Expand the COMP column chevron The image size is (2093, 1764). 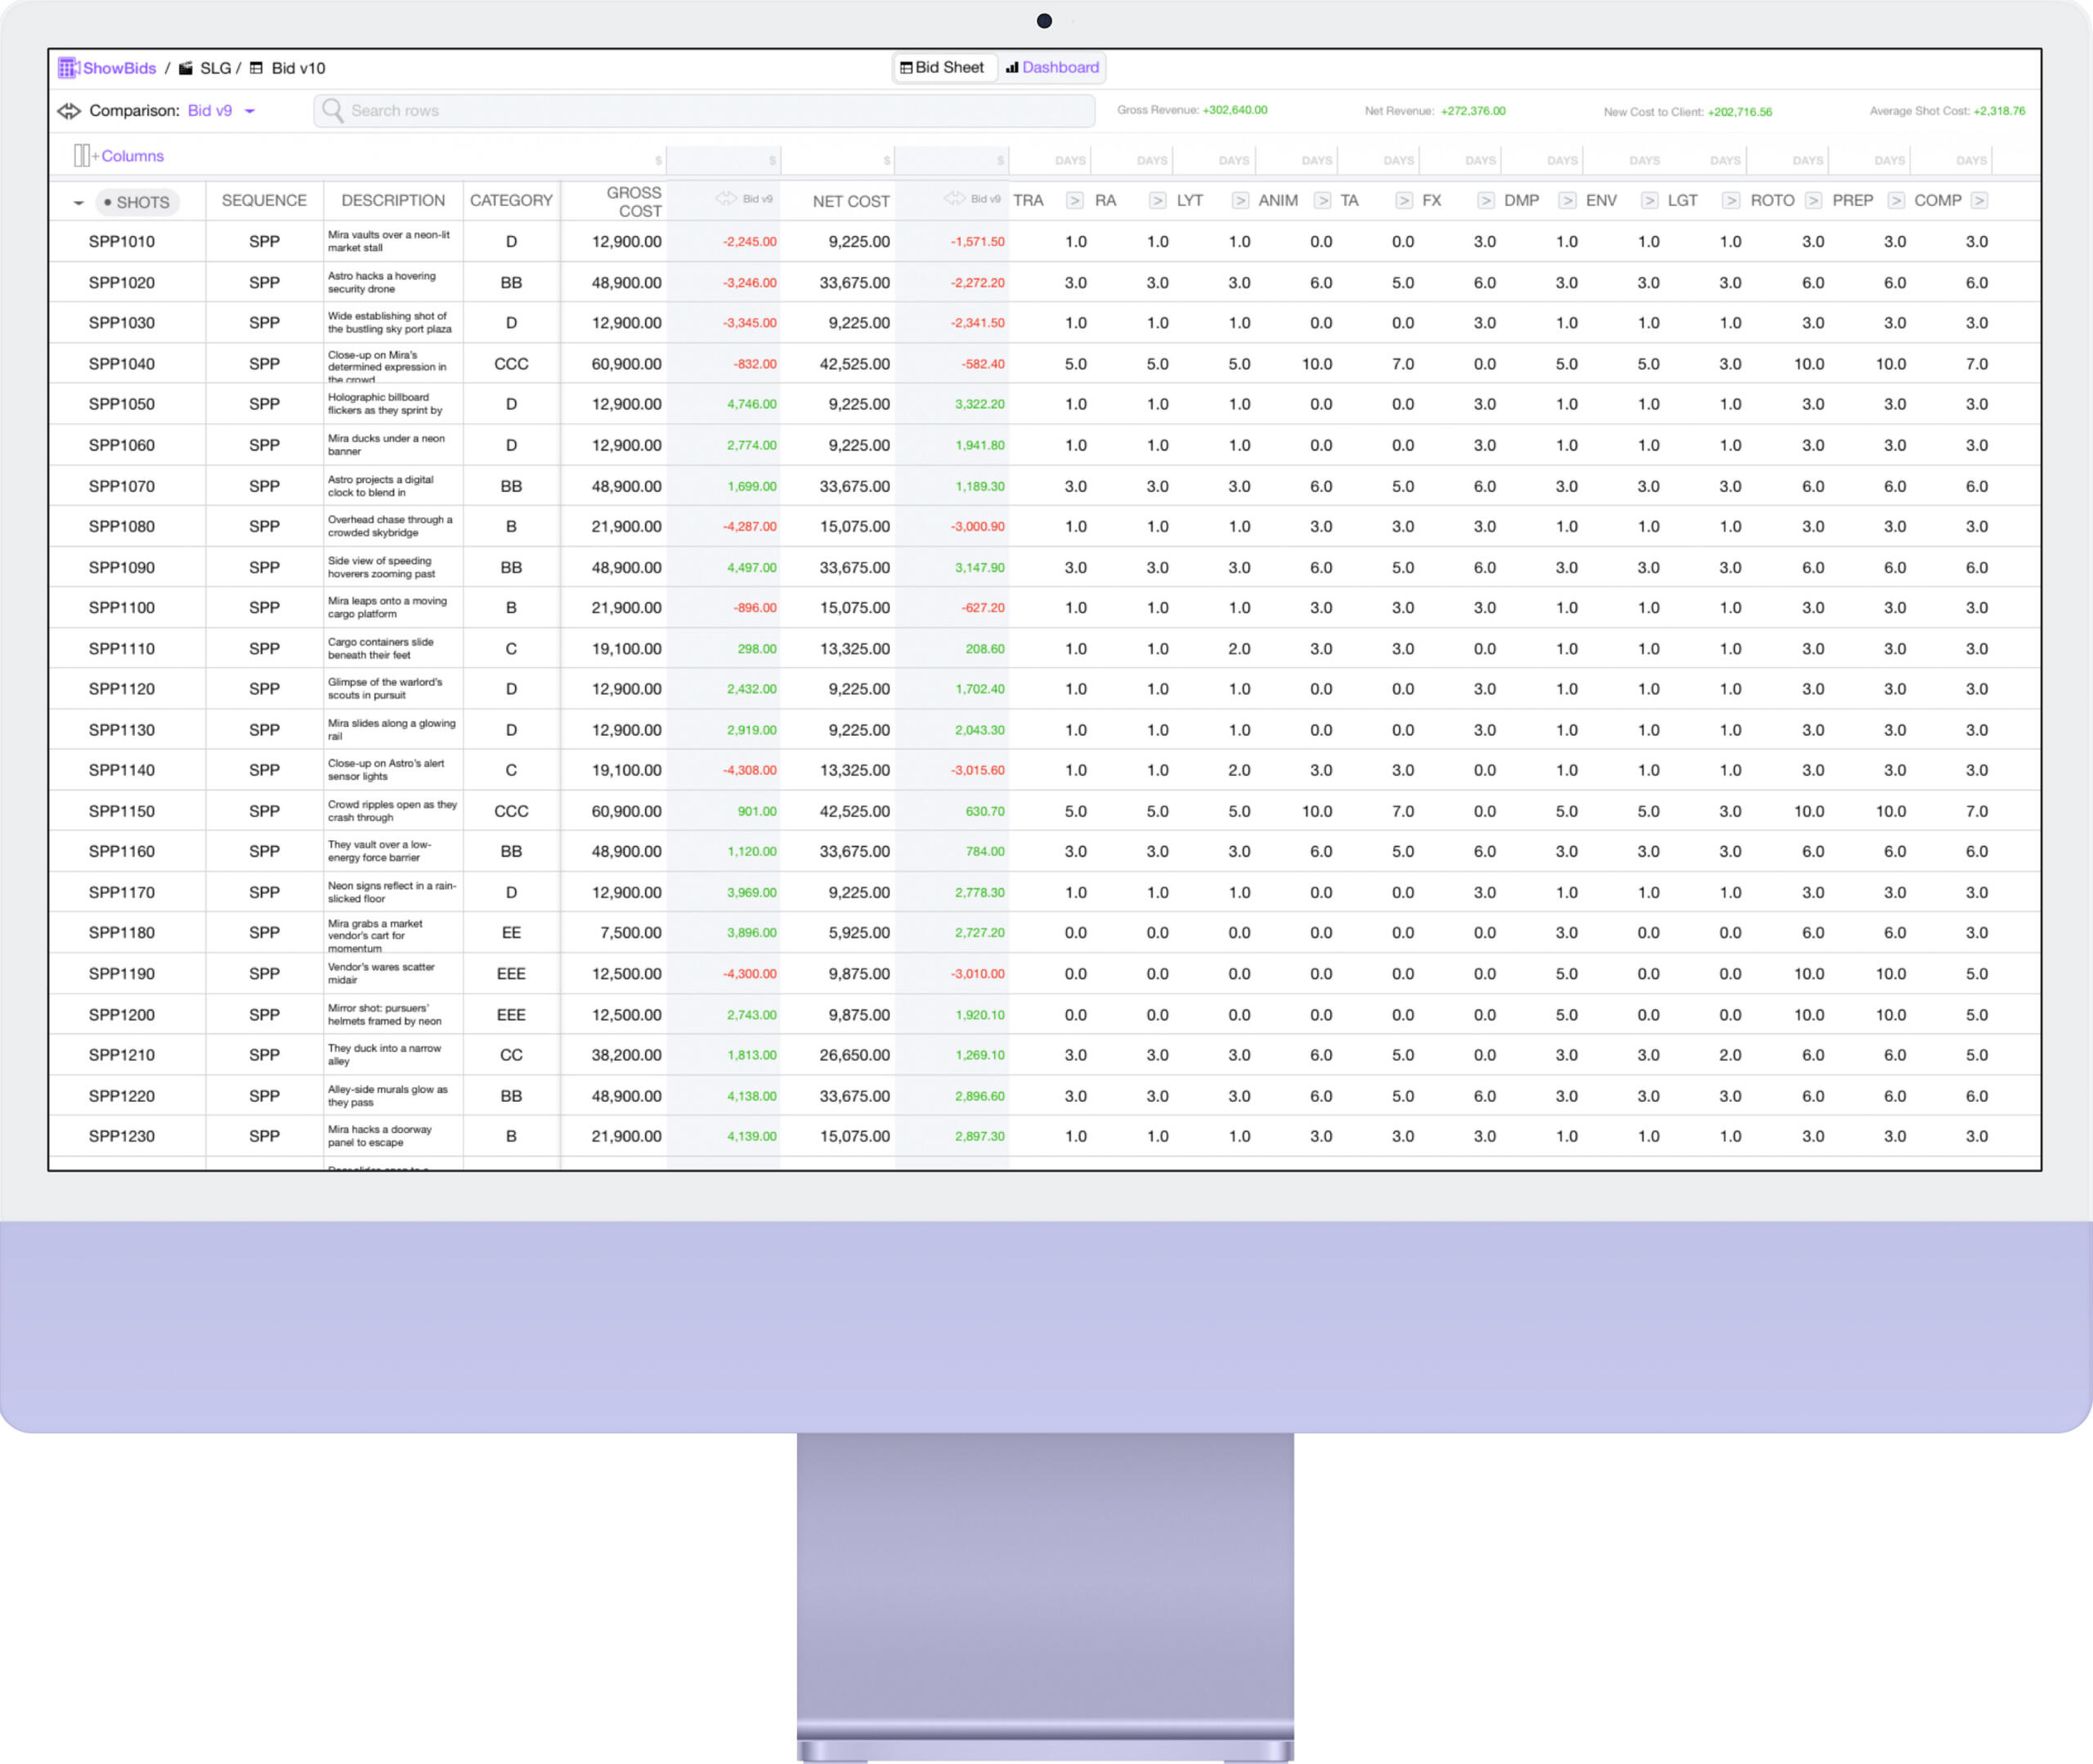(1978, 201)
